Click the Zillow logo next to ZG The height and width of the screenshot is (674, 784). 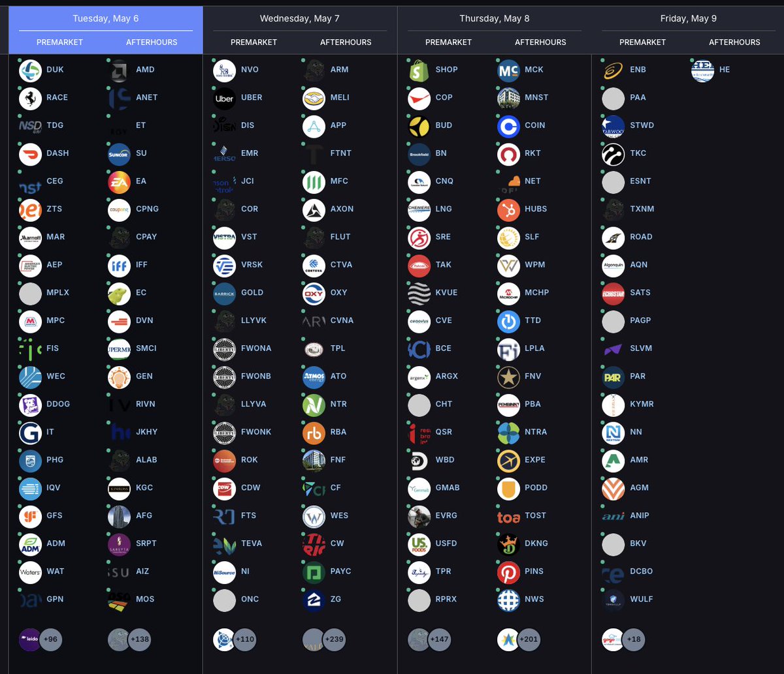pyautogui.click(x=314, y=600)
